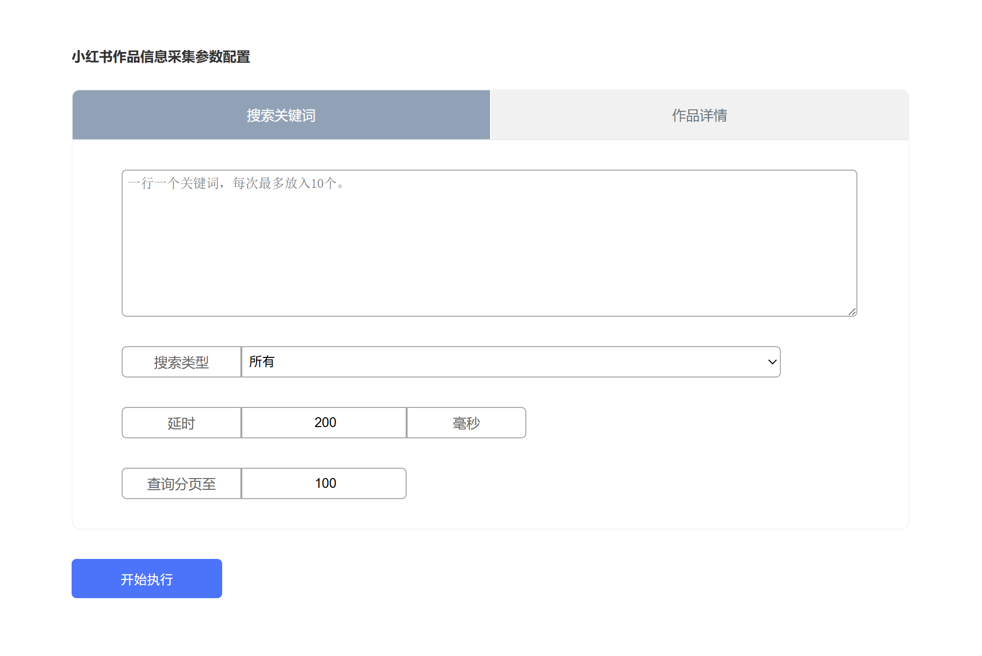
Task: Click the number 100 in page limit field
Action: (x=325, y=483)
